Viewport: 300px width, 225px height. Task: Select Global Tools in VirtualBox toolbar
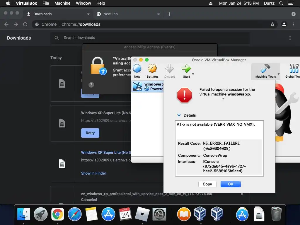tap(293, 71)
